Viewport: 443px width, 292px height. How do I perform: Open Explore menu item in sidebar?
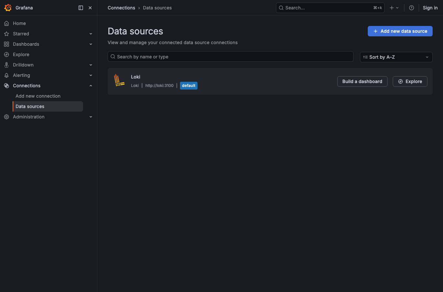tap(21, 55)
